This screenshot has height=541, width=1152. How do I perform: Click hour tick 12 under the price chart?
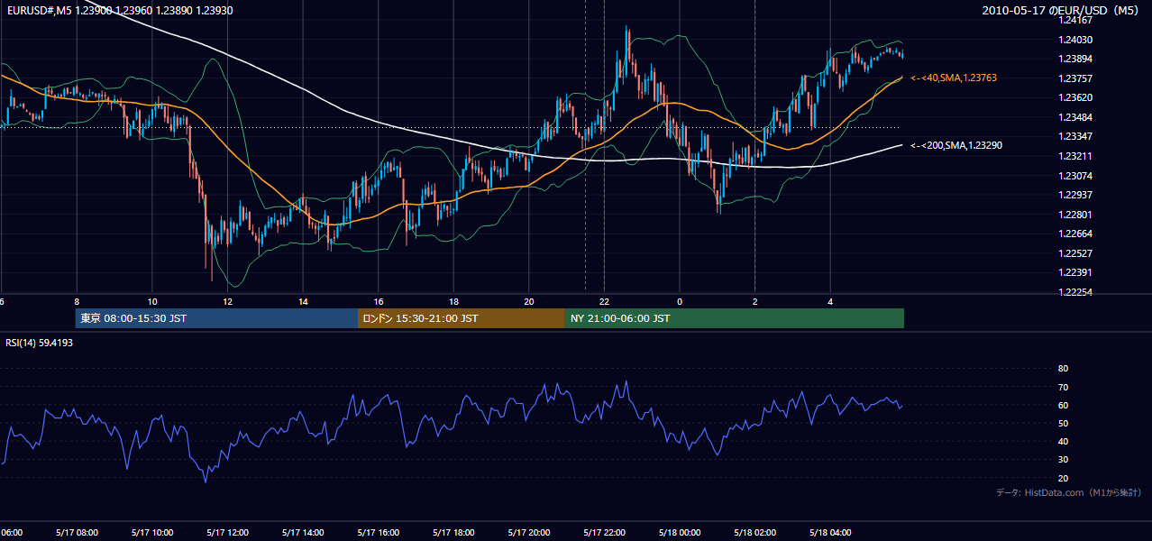point(228,301)
